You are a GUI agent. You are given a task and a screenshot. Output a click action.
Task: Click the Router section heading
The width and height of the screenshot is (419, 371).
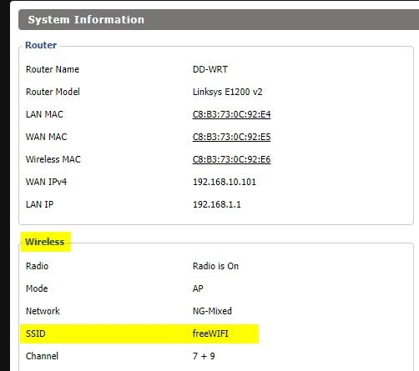(x=41, y=45)
